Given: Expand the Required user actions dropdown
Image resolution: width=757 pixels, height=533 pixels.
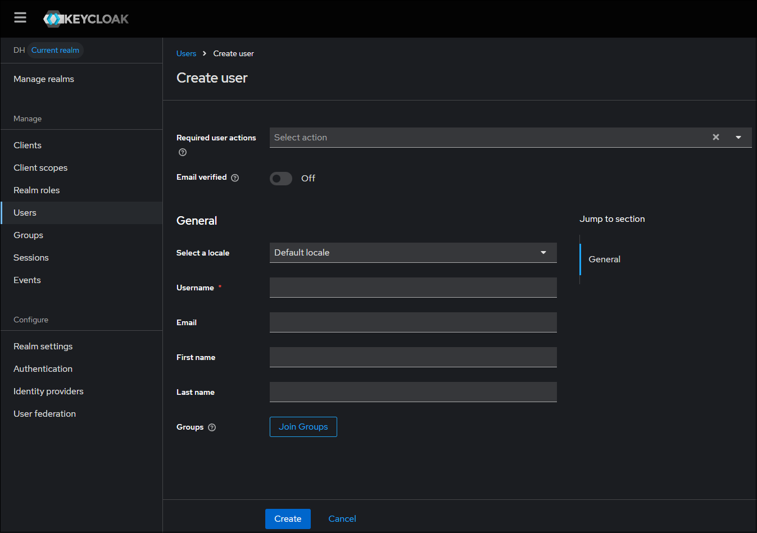Looking at the screenshot, I should click(x=738, y=137).
